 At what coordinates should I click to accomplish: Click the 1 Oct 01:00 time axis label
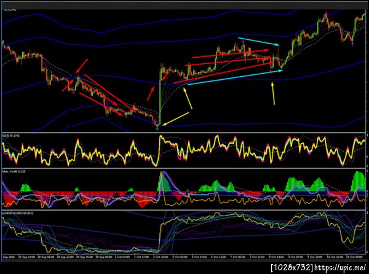click(122, 257)
